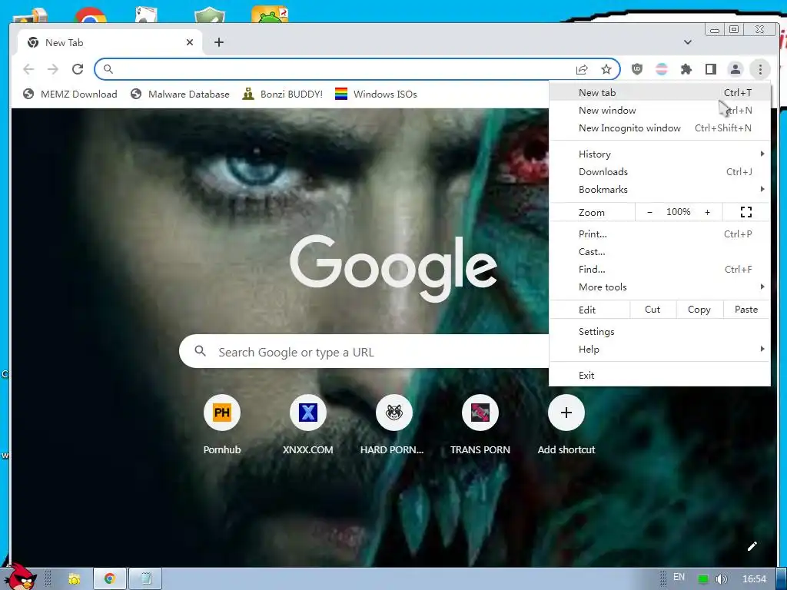Choose New Incognito window

[659, 128]
